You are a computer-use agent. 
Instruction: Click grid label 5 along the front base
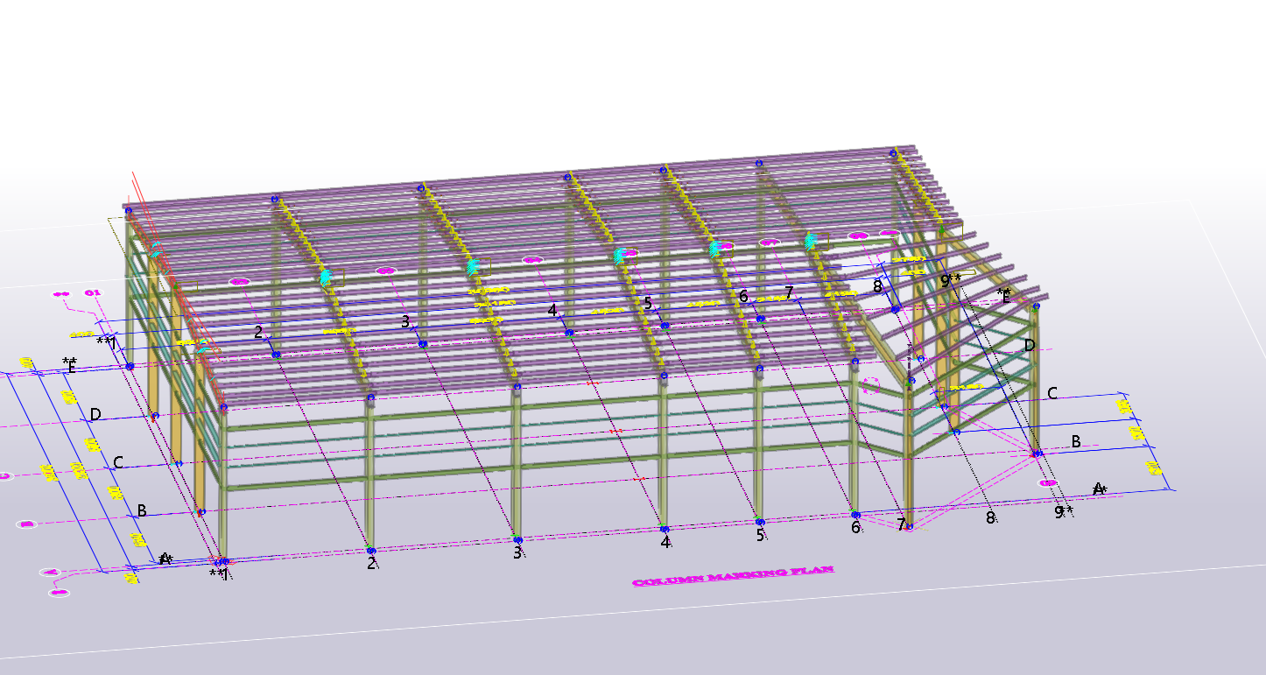760,534
